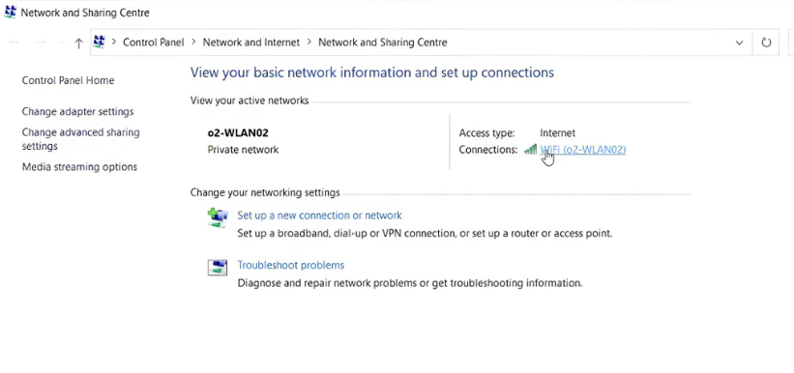This screenshot has height=373, width=794.
Task: Select the Control Panel breadcrumb
Action: coord(154,43)
